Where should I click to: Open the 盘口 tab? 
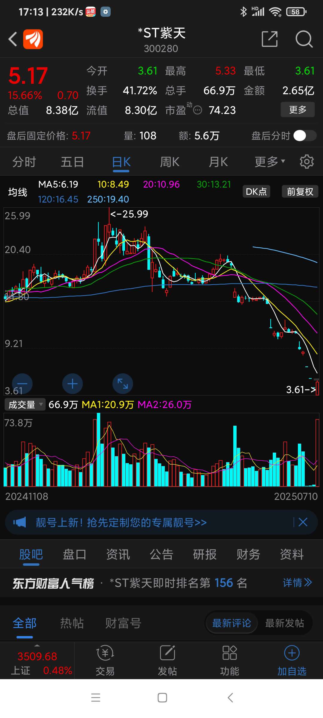pyautogui.click(x=74, y=554)
